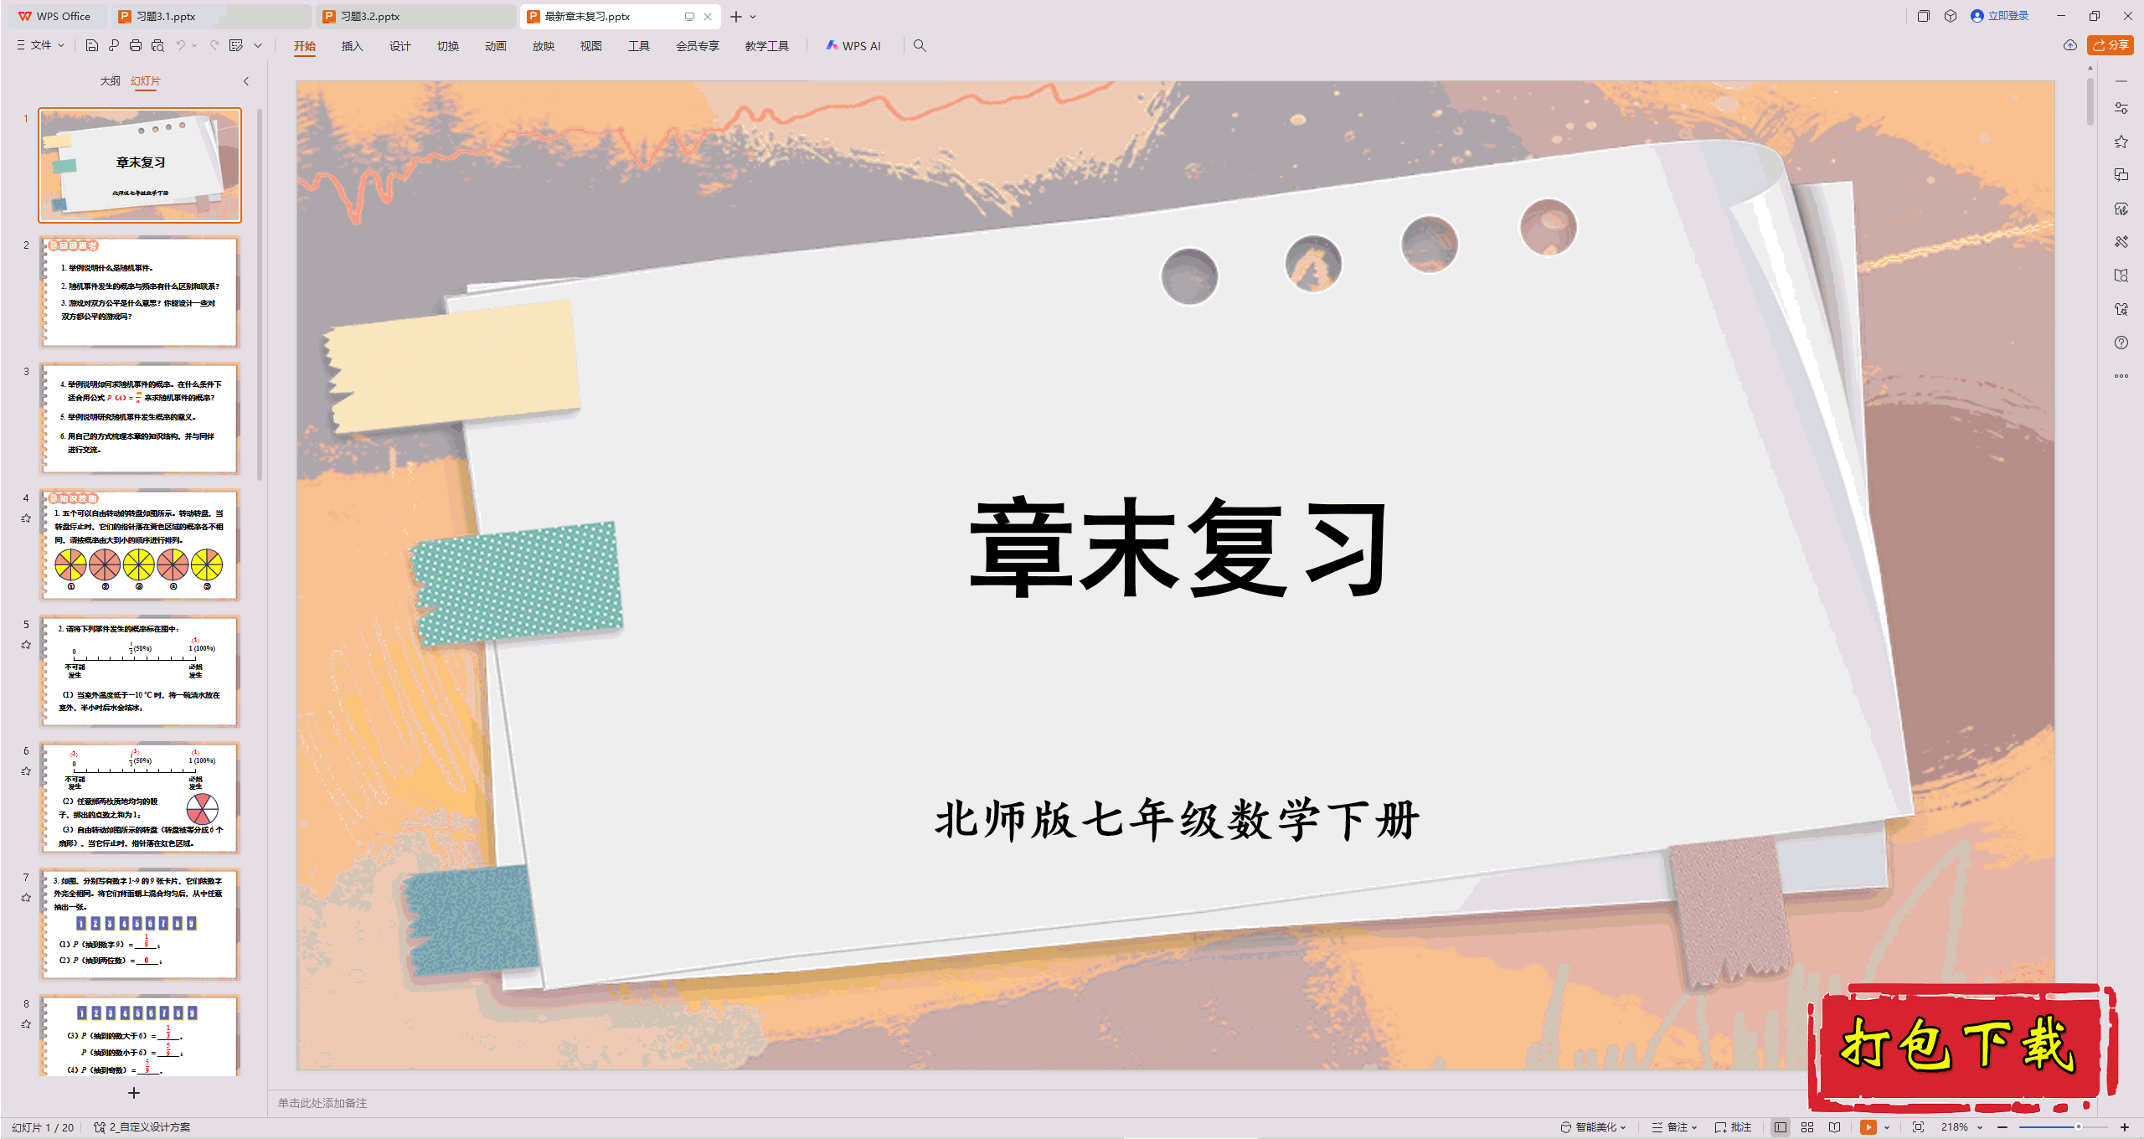Click the presentation mode icon on active tab

click(x=689, y=16)
